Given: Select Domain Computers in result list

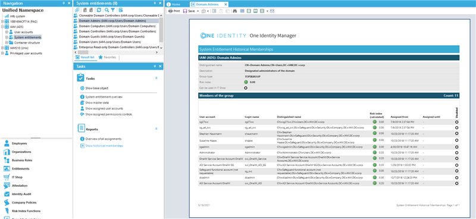Looking at the screenshot, I should click(x=117, y=26).
